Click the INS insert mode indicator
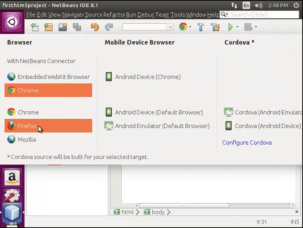The image size is (303, 228). [x=295, y=222]
